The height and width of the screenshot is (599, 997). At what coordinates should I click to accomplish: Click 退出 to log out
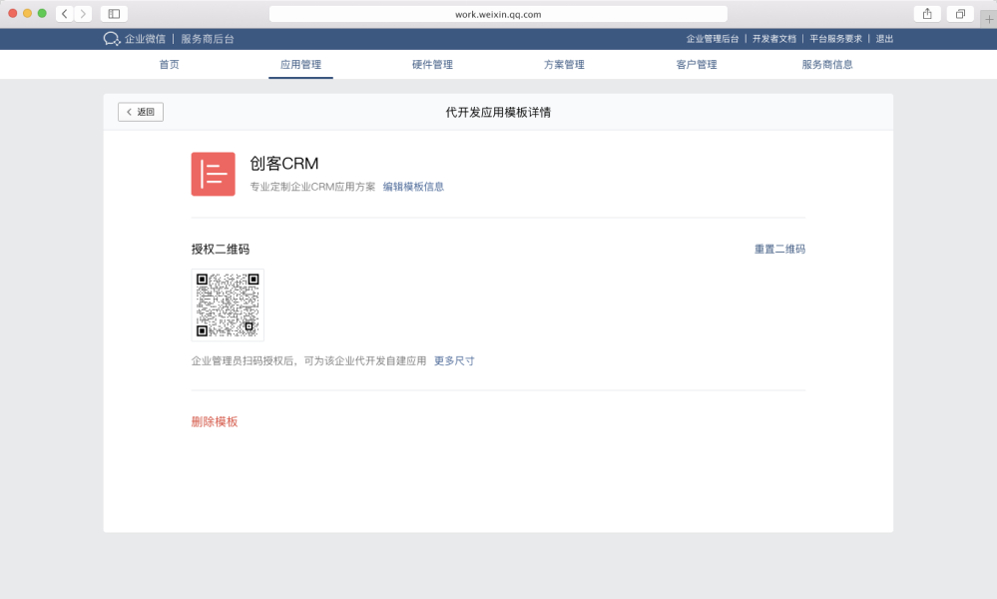coord(884,39)
